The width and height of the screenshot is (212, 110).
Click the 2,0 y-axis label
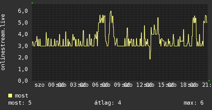click(x=23, y=57)
